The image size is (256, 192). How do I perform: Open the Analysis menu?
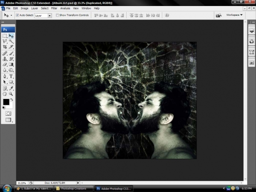coord(65,9)
